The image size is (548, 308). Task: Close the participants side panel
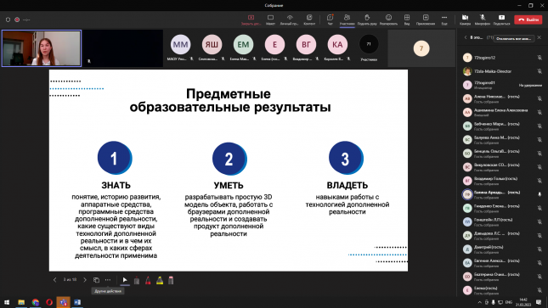[x=540, y=37]
